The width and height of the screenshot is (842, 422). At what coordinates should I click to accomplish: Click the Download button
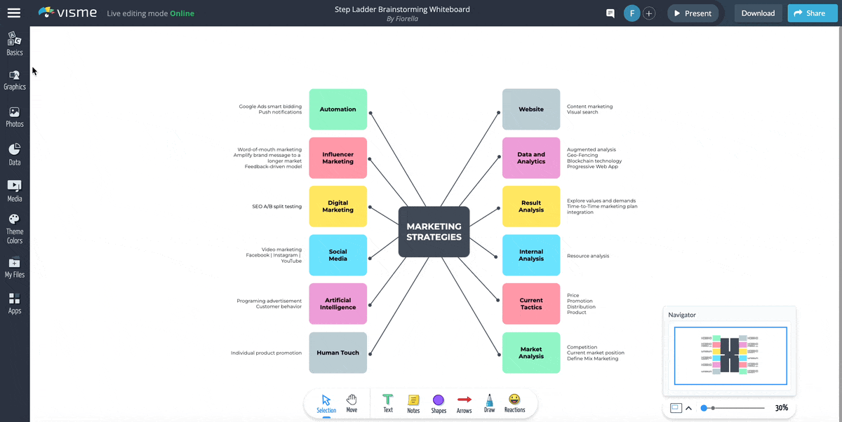tap(758, 13)
